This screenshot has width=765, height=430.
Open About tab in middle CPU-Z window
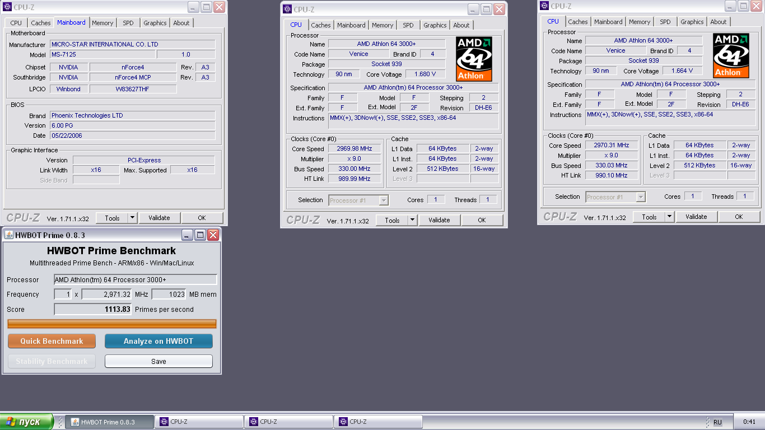click(461, 25)
